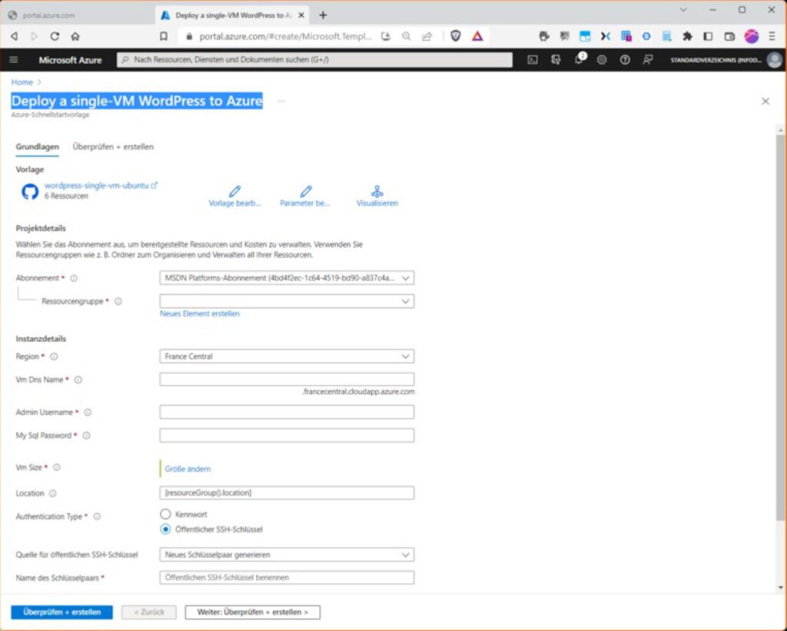Focus the Location field

287,493
